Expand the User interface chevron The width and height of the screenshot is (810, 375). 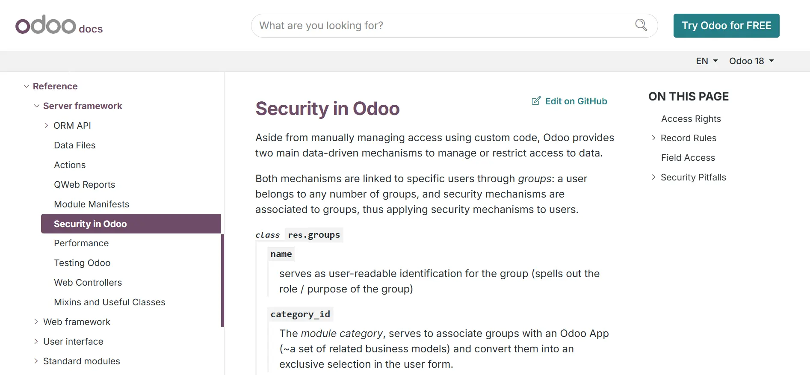click(x=36, y=342)
